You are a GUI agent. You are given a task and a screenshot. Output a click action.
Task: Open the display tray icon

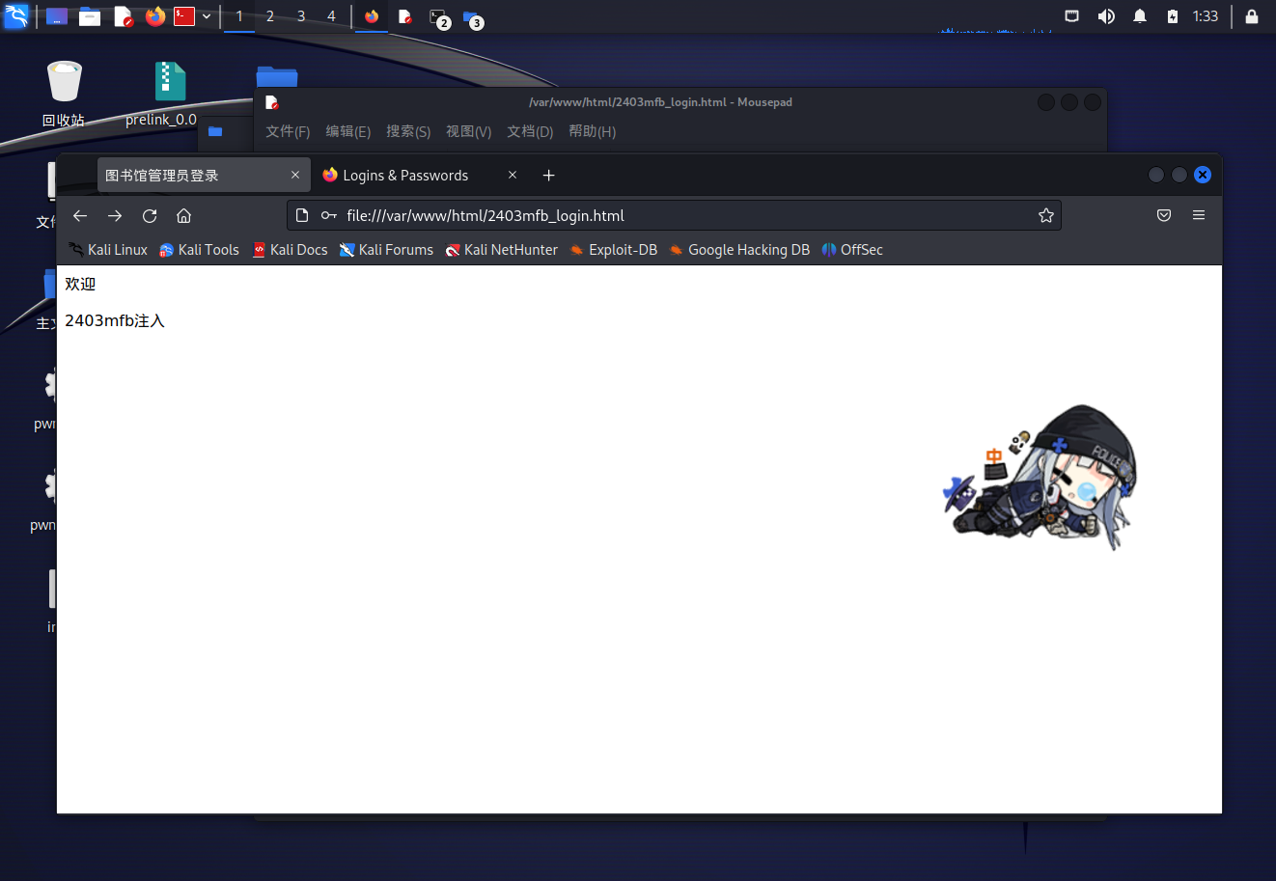(1071, 16)
